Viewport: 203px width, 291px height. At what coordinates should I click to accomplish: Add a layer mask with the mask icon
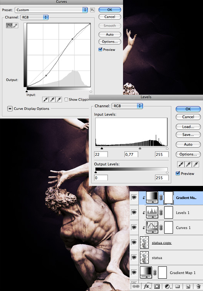coord(157,286)
